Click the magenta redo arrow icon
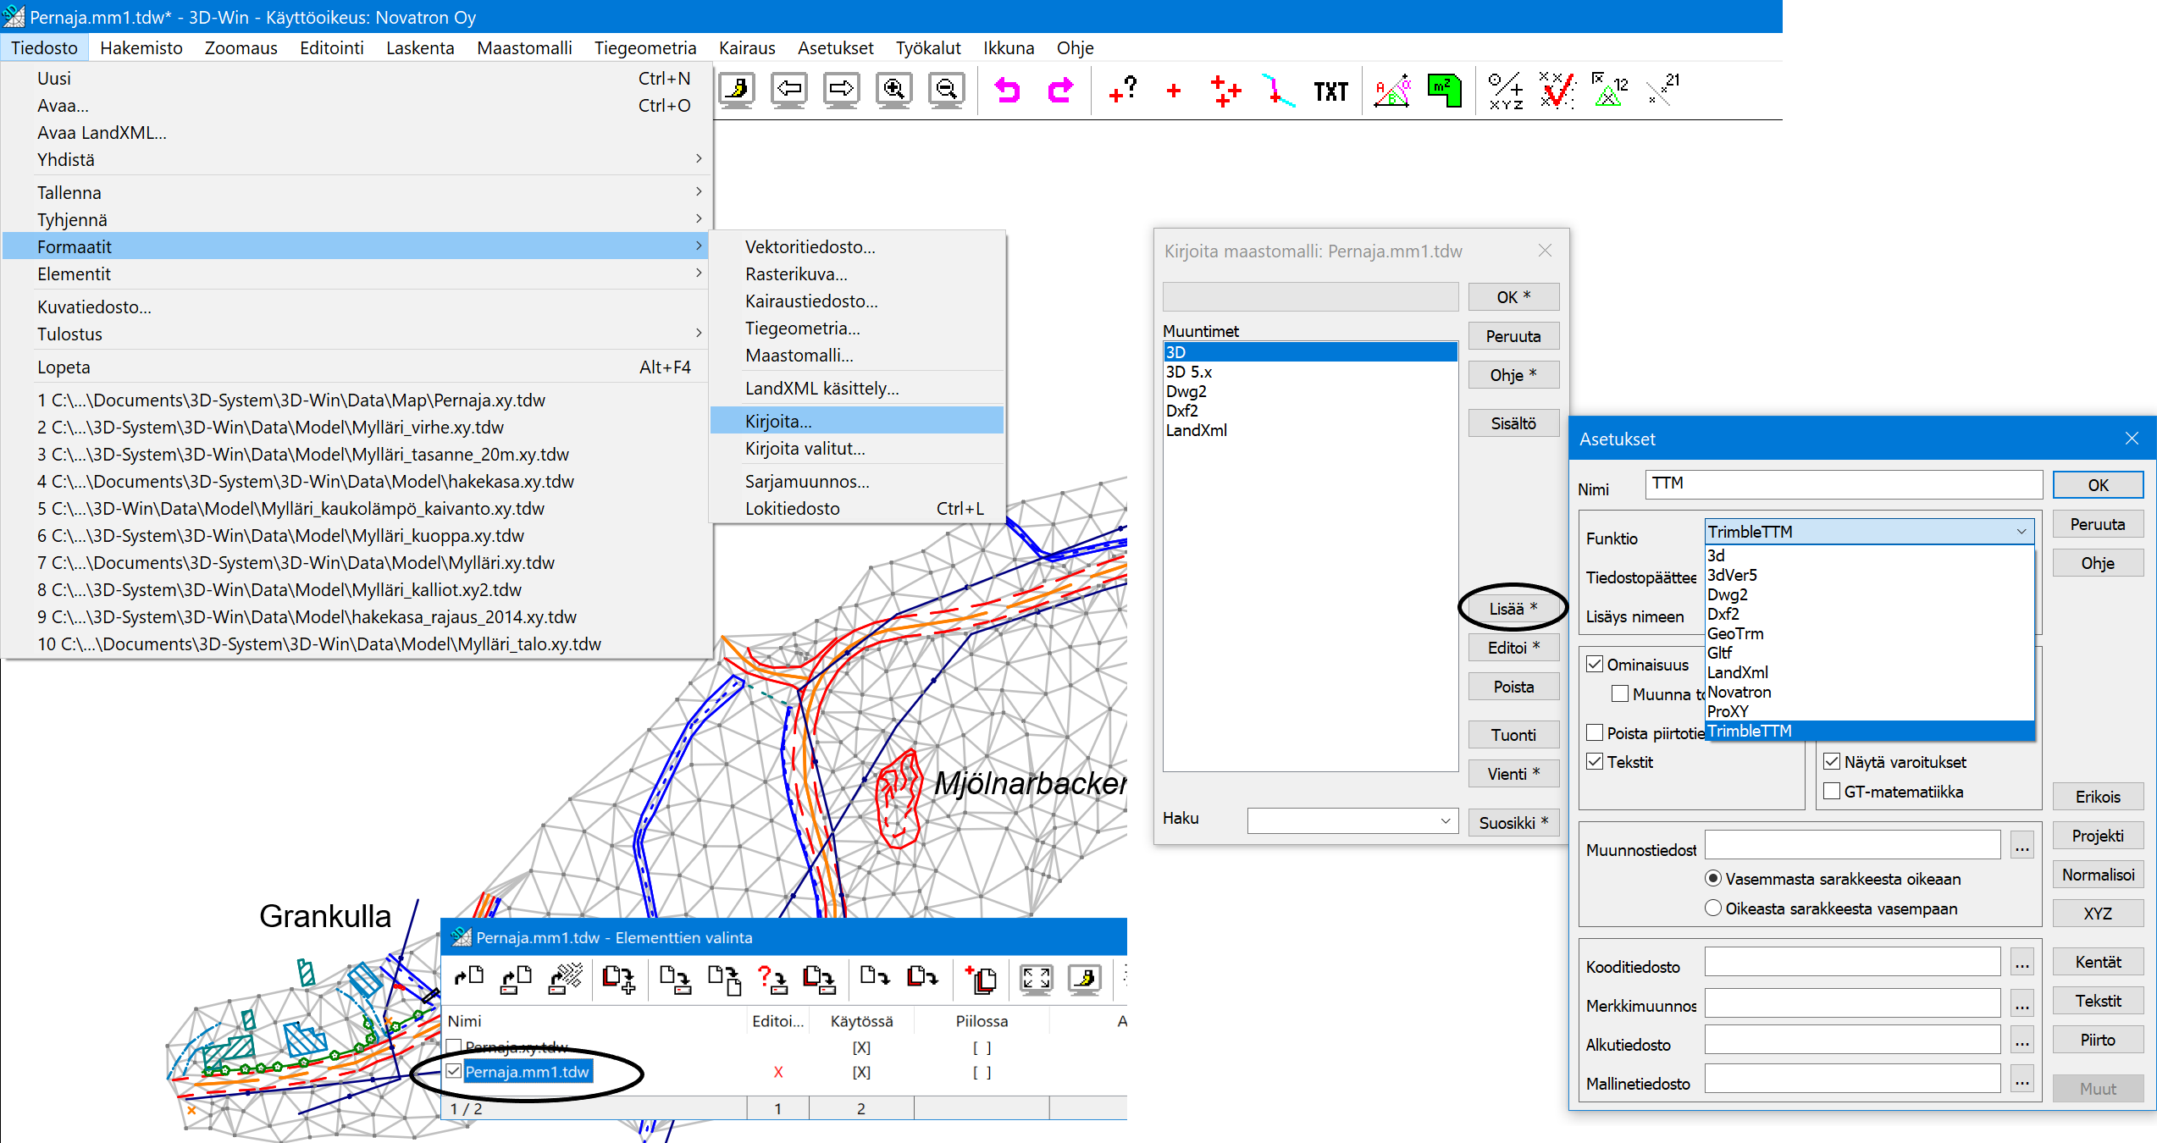 click(x=1059, y=90)
